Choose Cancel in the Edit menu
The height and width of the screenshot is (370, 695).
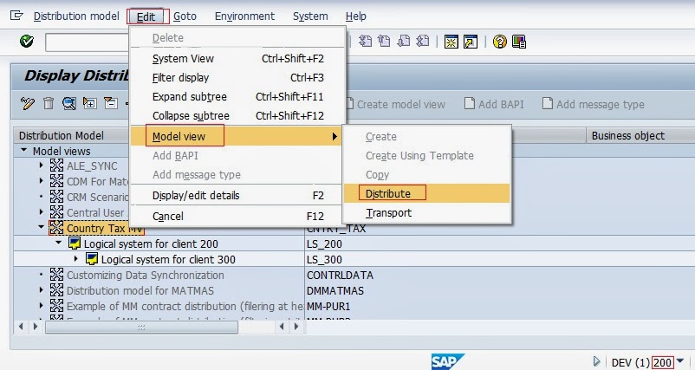(x=238, y=217)
